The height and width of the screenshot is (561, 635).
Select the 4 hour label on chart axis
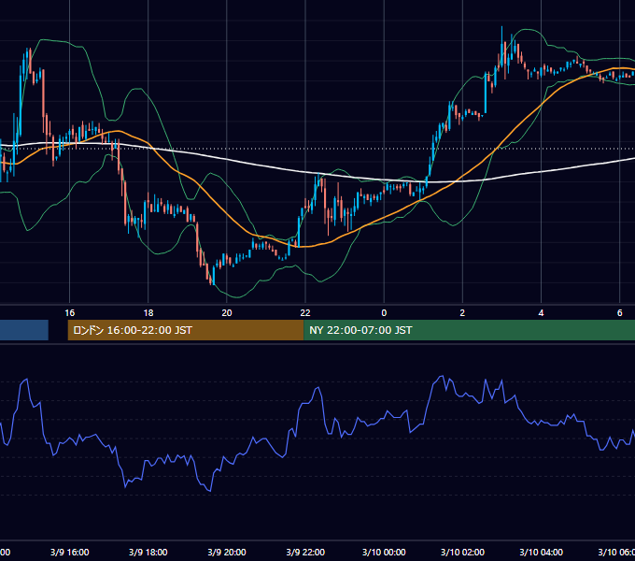point(541,312)
